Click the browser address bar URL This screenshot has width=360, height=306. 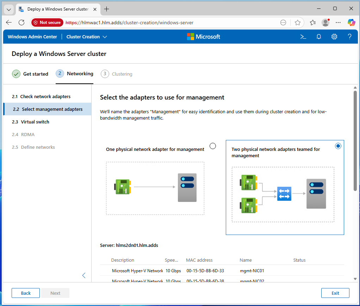pos(137,23)
